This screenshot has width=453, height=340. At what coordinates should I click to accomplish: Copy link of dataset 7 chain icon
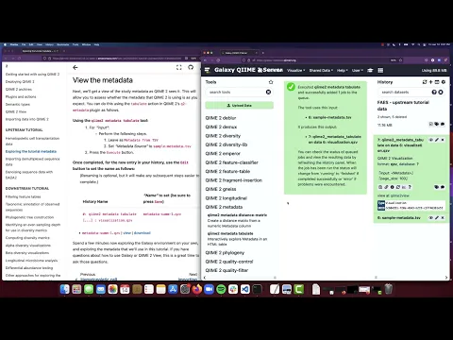(x=386, y=187)
